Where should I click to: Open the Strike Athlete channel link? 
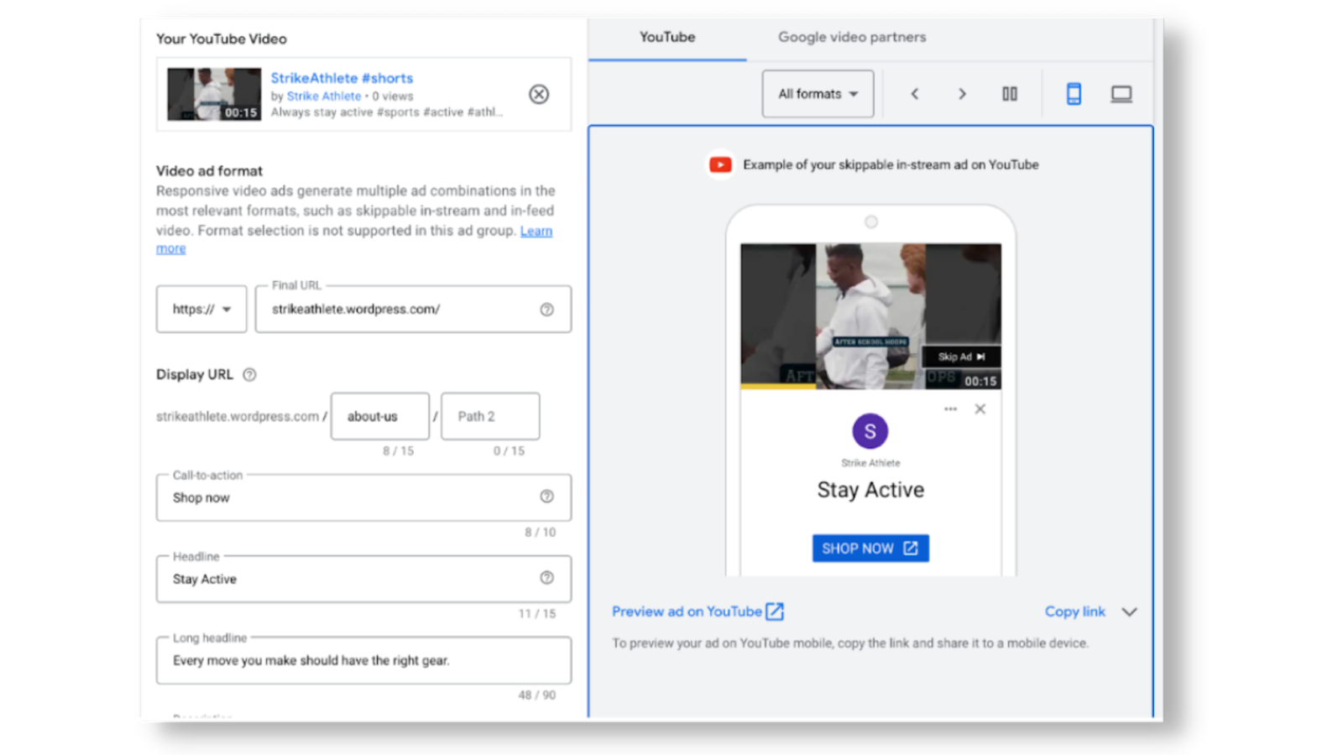(324, 96)
